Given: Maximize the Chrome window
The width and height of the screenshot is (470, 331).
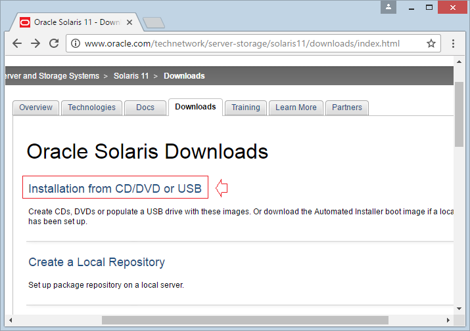Looking at the screenshot, I should (429, 7).
